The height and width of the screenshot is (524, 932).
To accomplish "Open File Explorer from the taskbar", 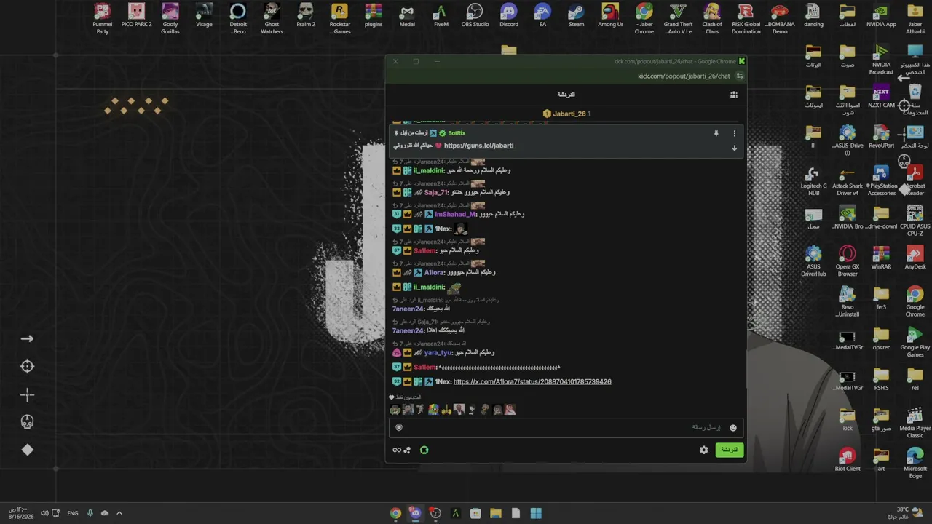I will coord(496,513).
